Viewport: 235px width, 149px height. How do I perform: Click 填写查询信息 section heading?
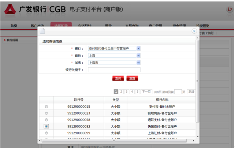(x=52, y=42)
